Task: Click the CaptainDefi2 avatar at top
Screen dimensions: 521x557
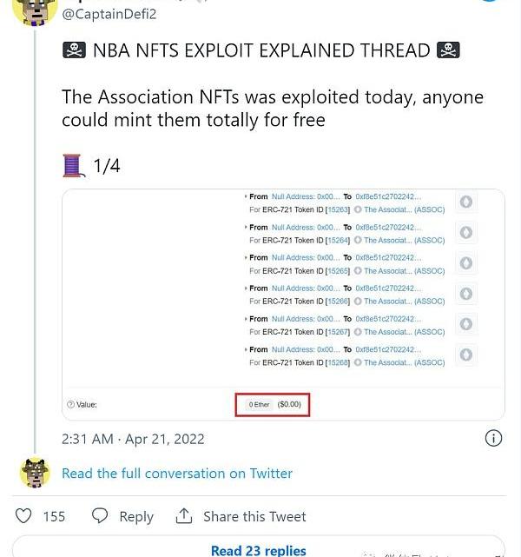Action: pyautogui.click(x=34, y=9)
